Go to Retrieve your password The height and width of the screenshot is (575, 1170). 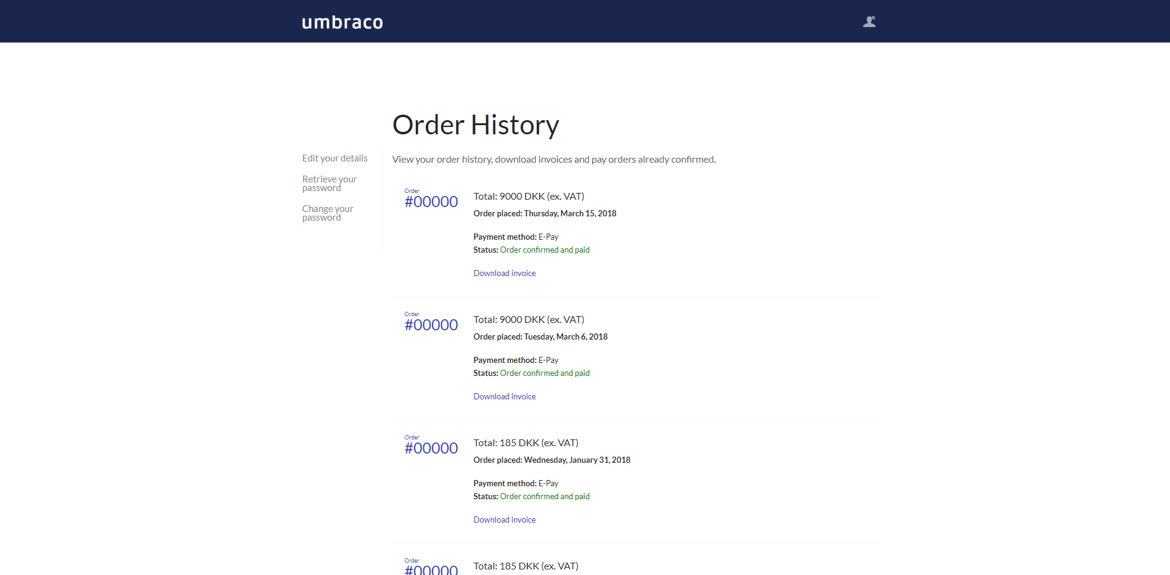pyautogui.click(x=329, y=184)
